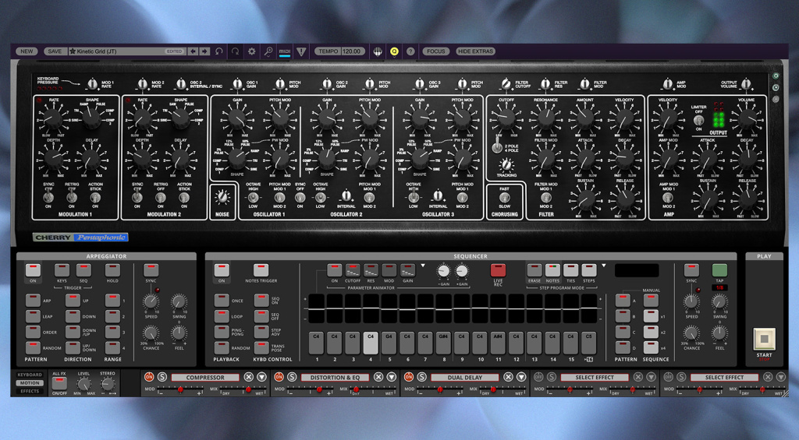
Task: Click the SAVE button
Action: (55, 51)
